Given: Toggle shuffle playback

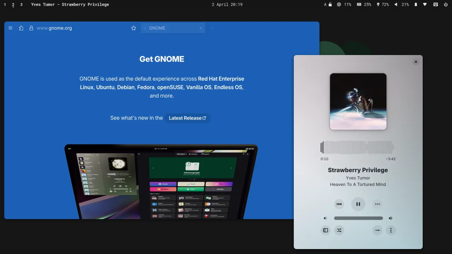Looking at the screenshot, I should click(339, 230).
